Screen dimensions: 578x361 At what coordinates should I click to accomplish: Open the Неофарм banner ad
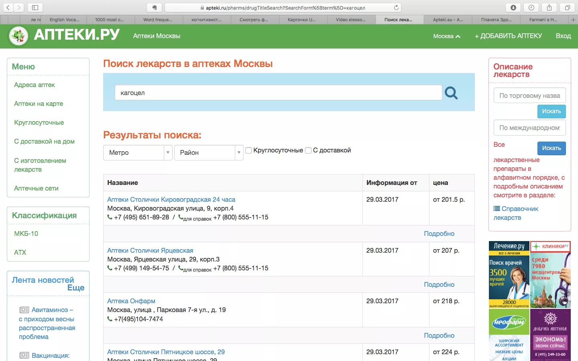click(509, 335)
